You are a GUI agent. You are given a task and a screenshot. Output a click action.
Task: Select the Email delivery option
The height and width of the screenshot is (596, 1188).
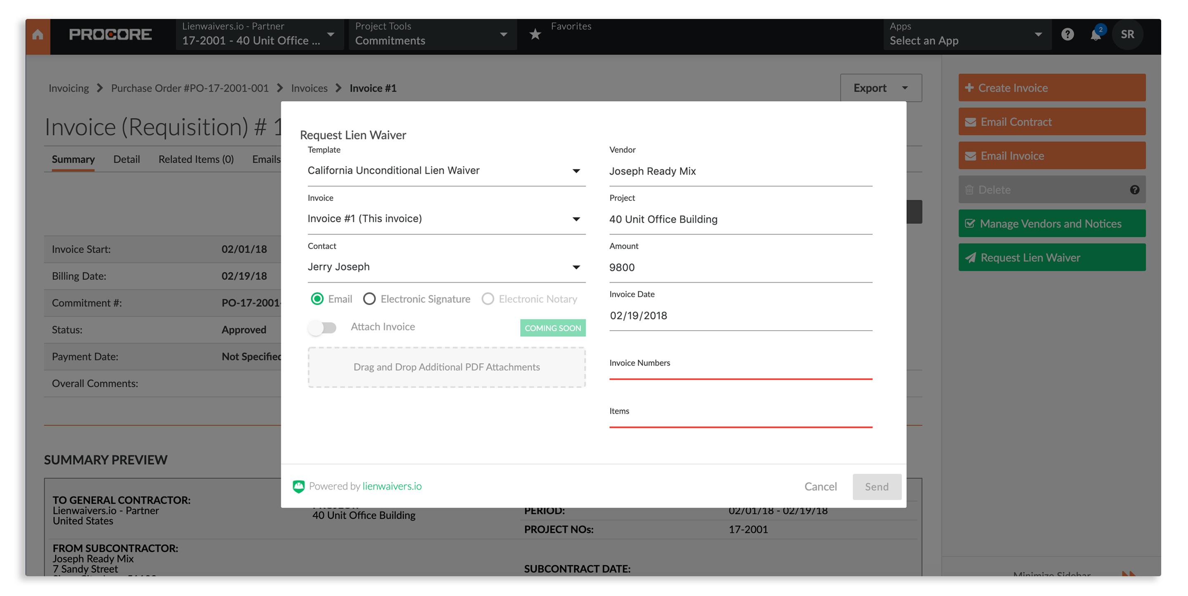coord(317,299)
